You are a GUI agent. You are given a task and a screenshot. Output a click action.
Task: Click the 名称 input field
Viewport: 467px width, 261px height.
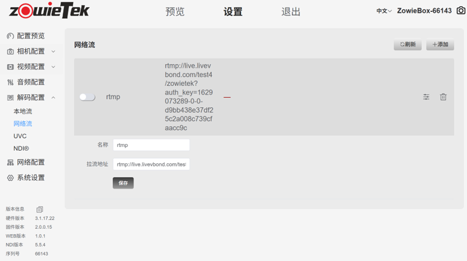(151, 145)
